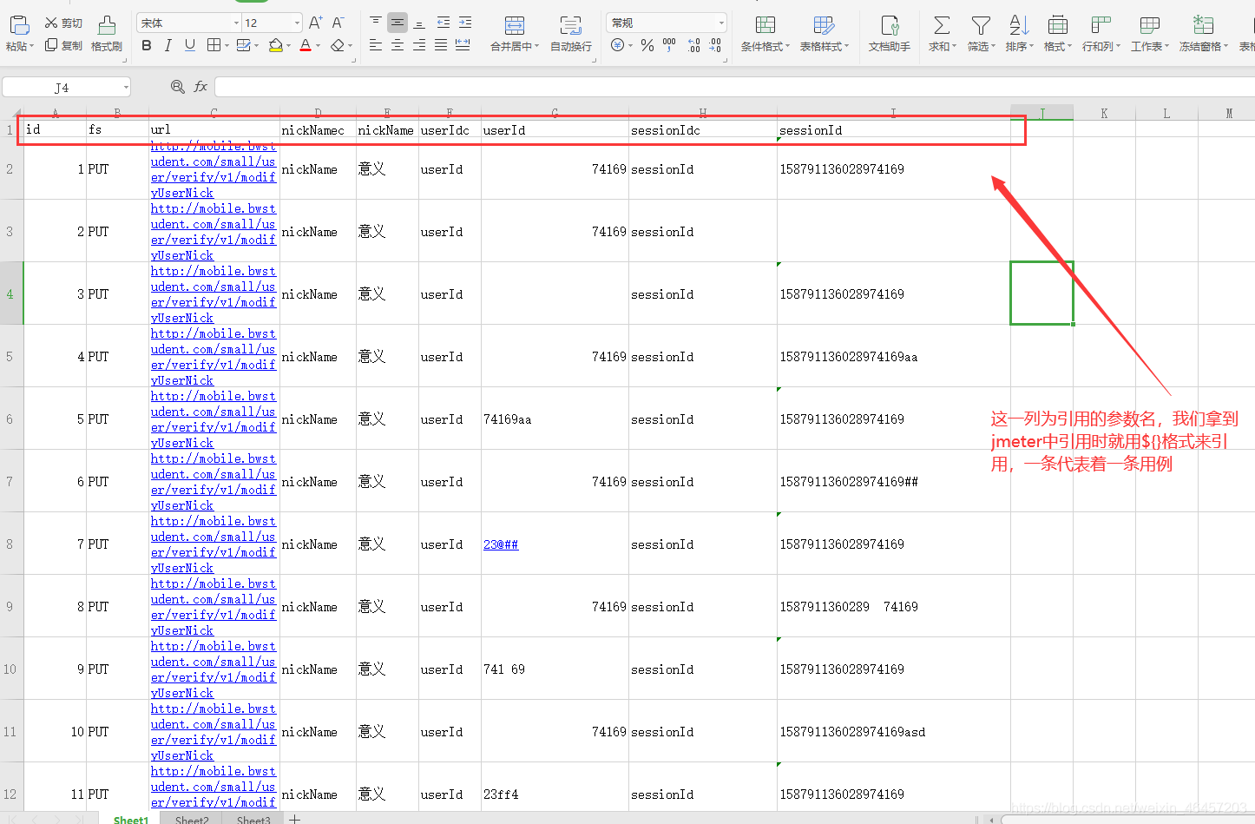Screen dimensions: 1255x824
Task: Click the Sort (排序) icon
Action: (x=1019, y=25)
